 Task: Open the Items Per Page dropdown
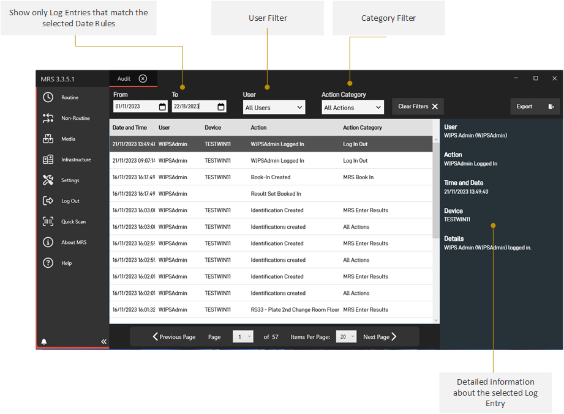(346, 337)
